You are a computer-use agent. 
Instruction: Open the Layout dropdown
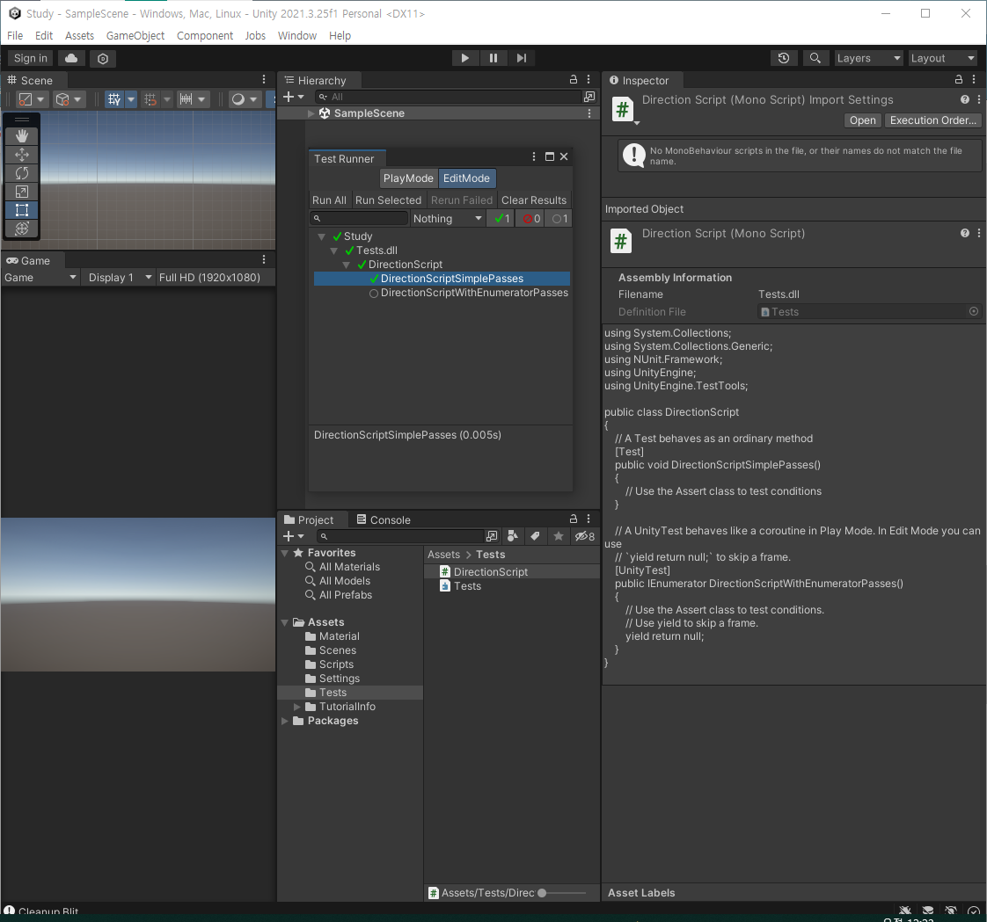coord(942,59)
